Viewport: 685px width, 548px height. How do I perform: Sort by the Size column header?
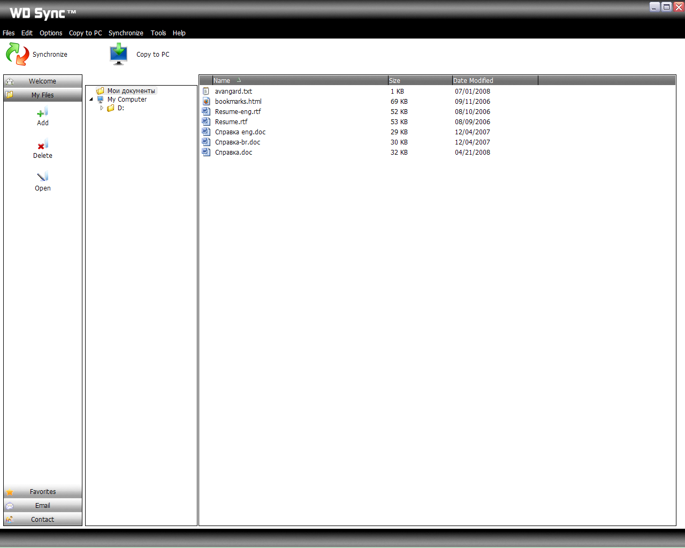[420, 80]
